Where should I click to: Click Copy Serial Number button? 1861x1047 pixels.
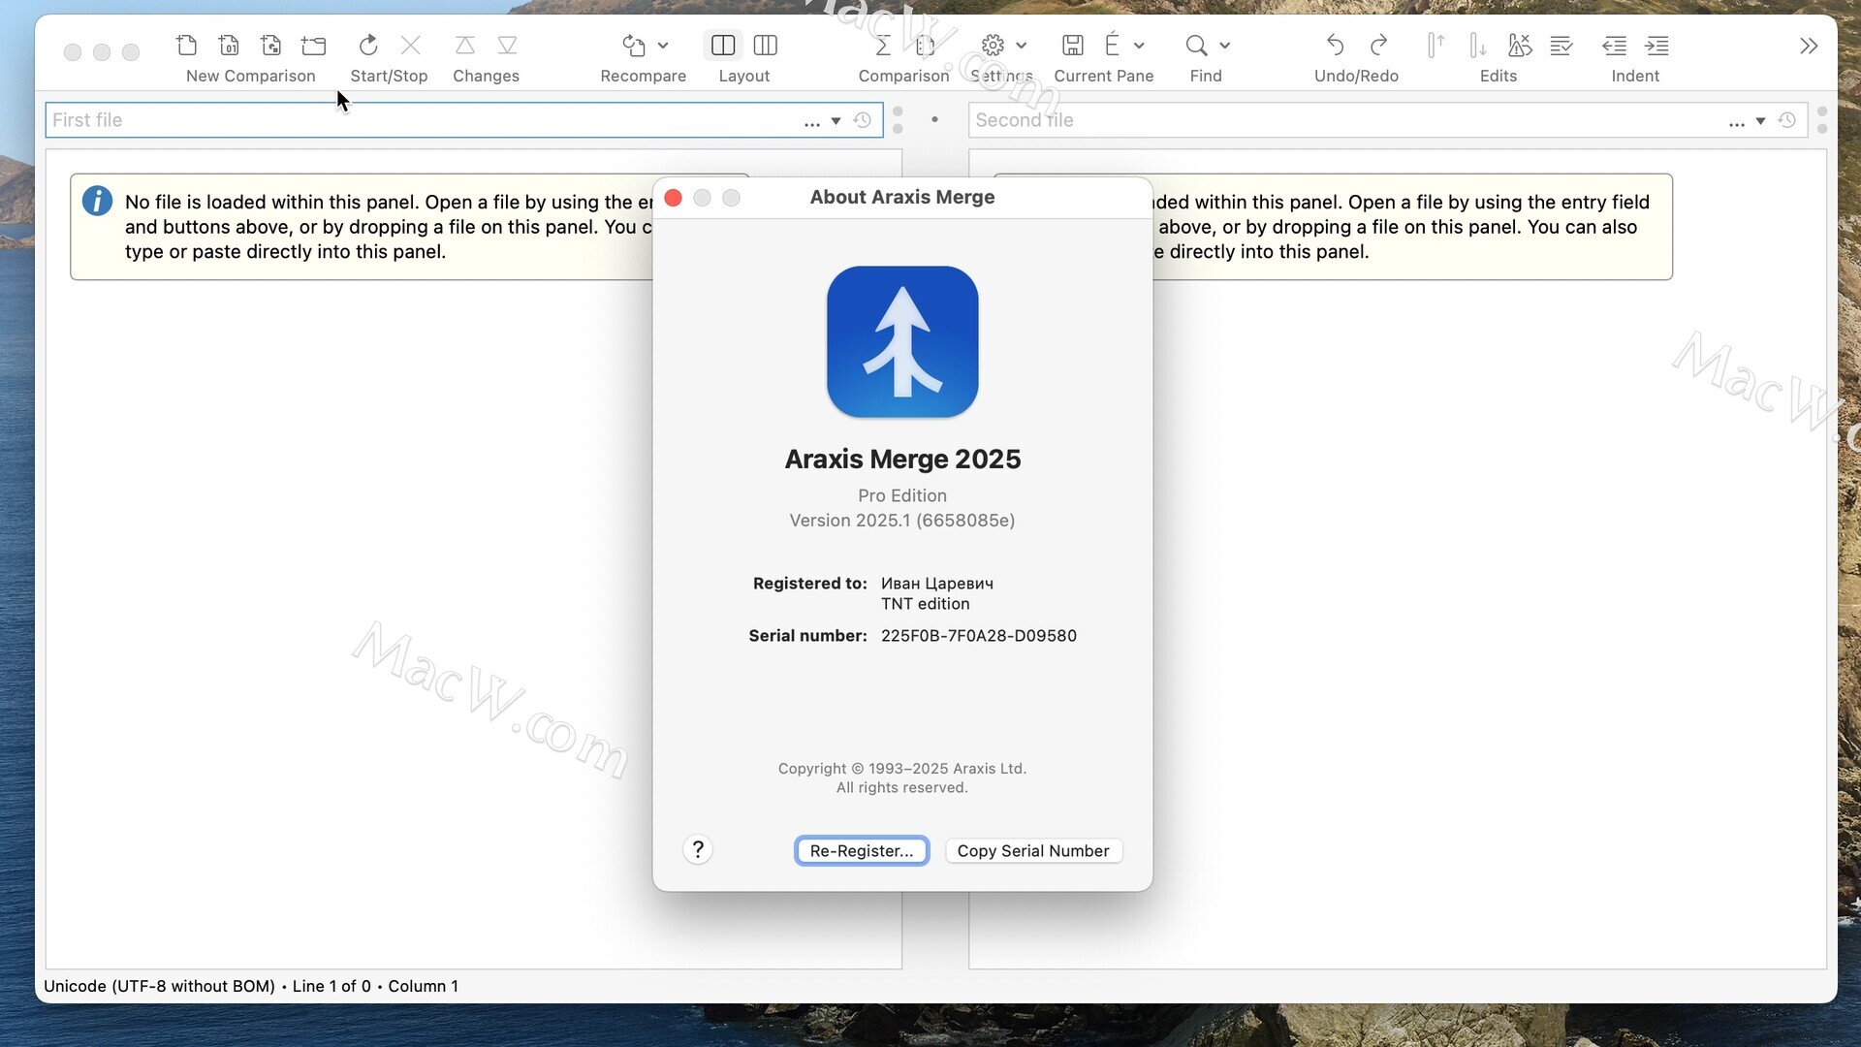(1033, 850)
